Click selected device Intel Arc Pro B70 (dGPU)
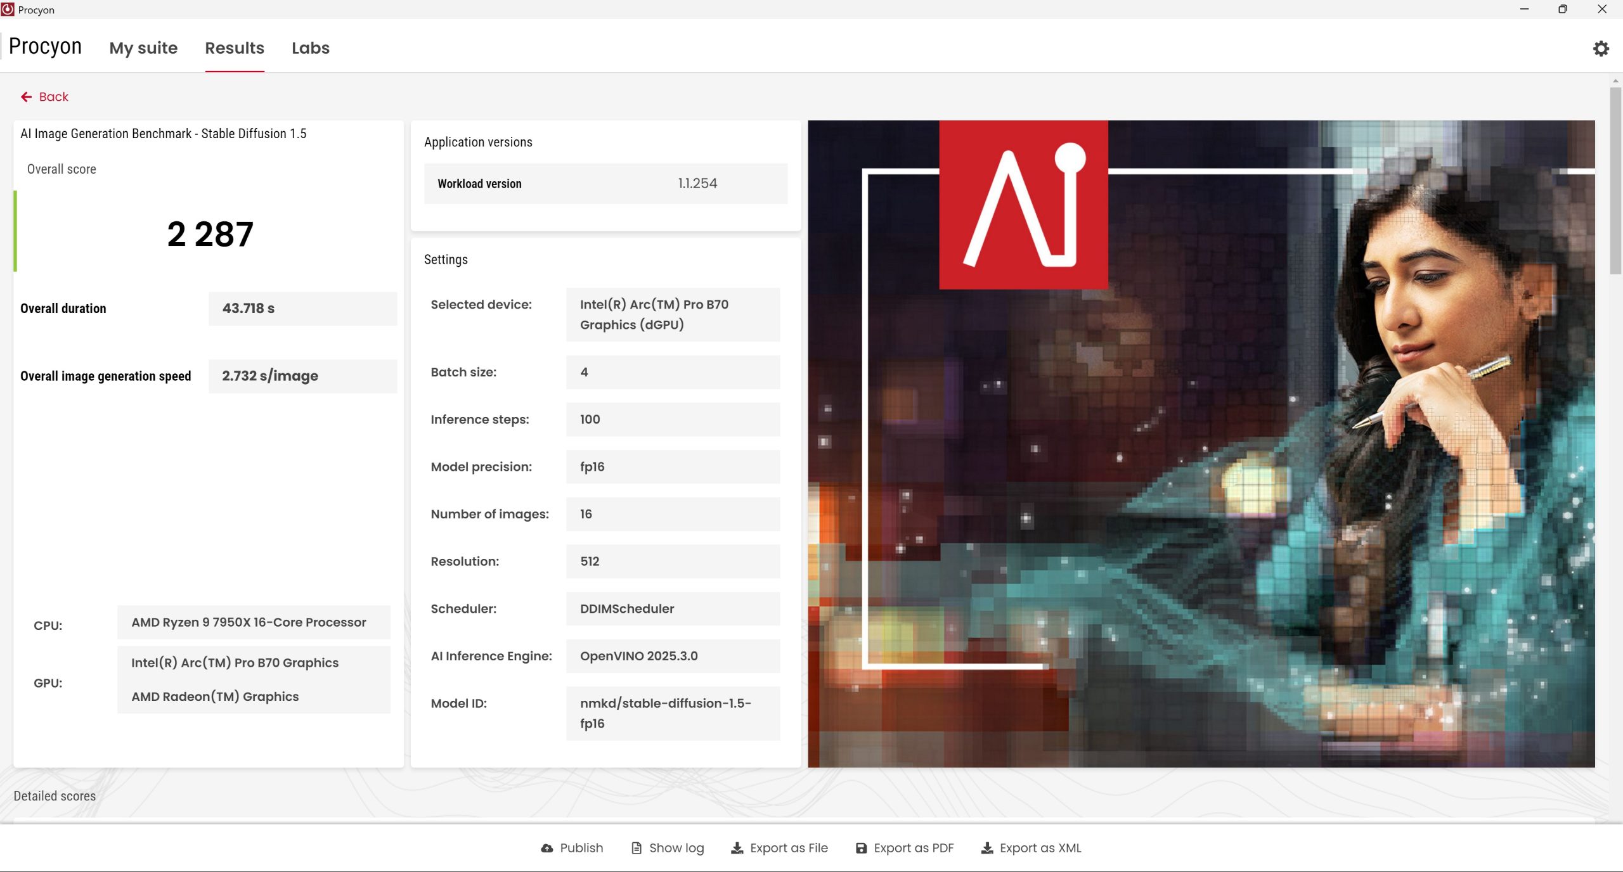Screen dimensions: 1623x872 (x=673, y=314)
